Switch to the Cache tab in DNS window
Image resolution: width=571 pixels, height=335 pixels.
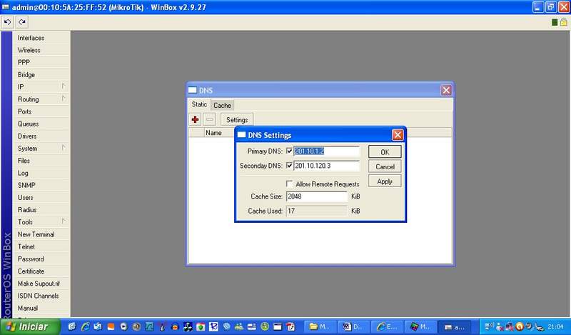pyautogui.click(x=222, y=105)
